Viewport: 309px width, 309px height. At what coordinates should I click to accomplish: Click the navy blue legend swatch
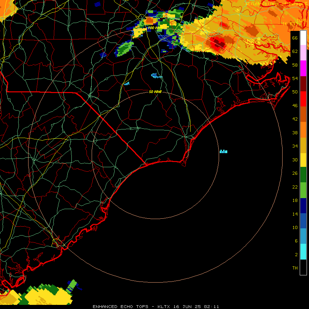(x=303, y=206)
